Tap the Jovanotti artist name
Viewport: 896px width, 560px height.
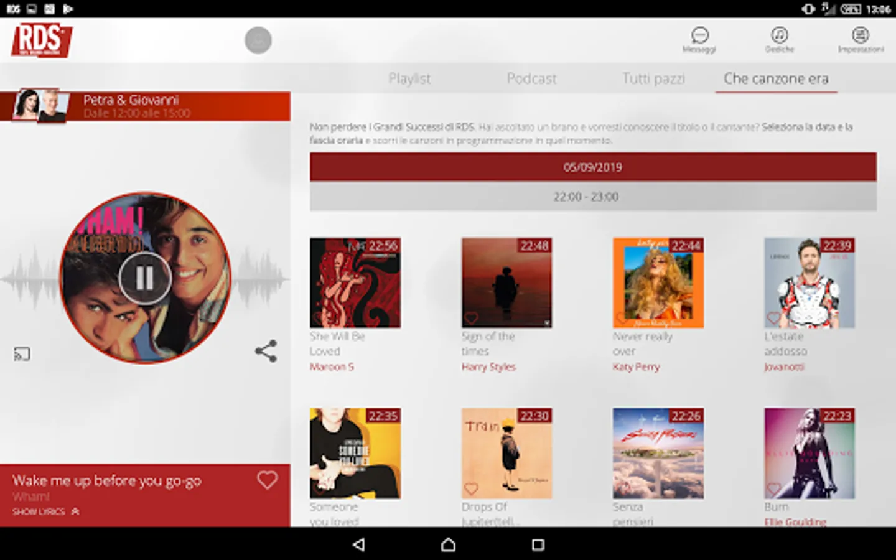pyautogui.click(x=784, y=366)
